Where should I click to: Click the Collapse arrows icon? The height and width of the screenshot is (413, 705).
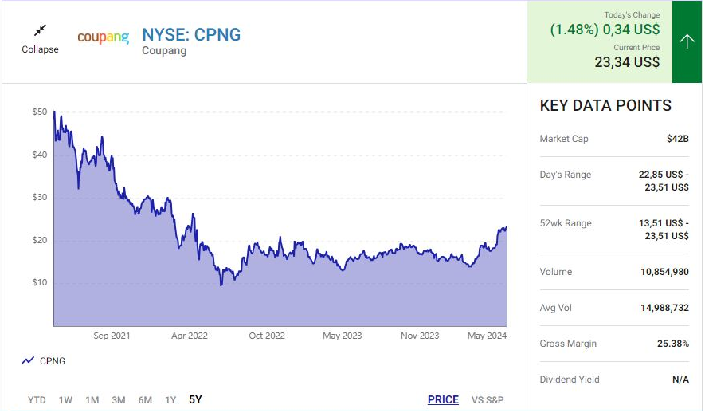40,30
